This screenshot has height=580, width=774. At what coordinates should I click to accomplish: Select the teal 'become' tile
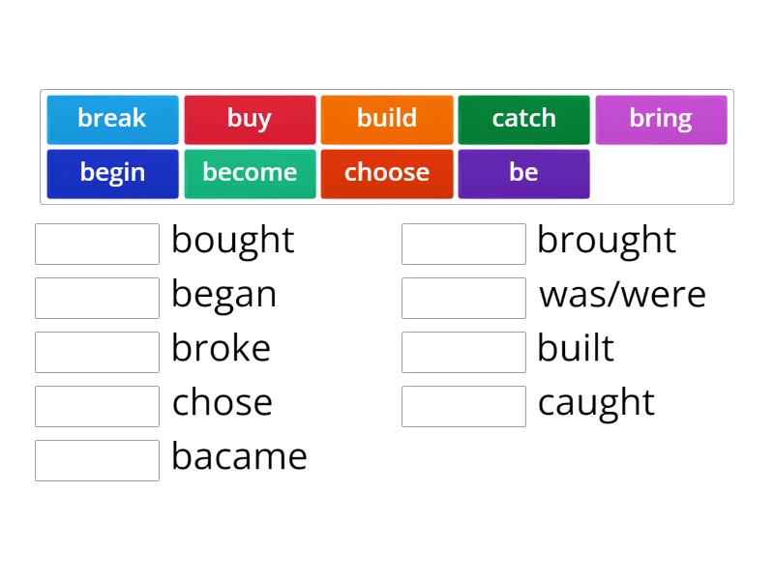pos(250,172)
